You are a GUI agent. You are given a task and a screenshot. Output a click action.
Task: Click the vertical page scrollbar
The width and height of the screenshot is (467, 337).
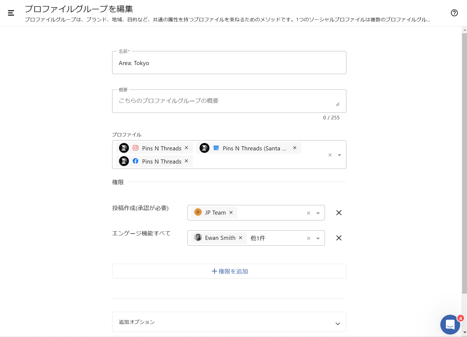pyautogui.click(x=464, y=165)
